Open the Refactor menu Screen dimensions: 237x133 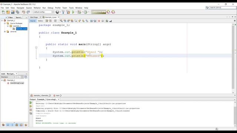[37, 8]
